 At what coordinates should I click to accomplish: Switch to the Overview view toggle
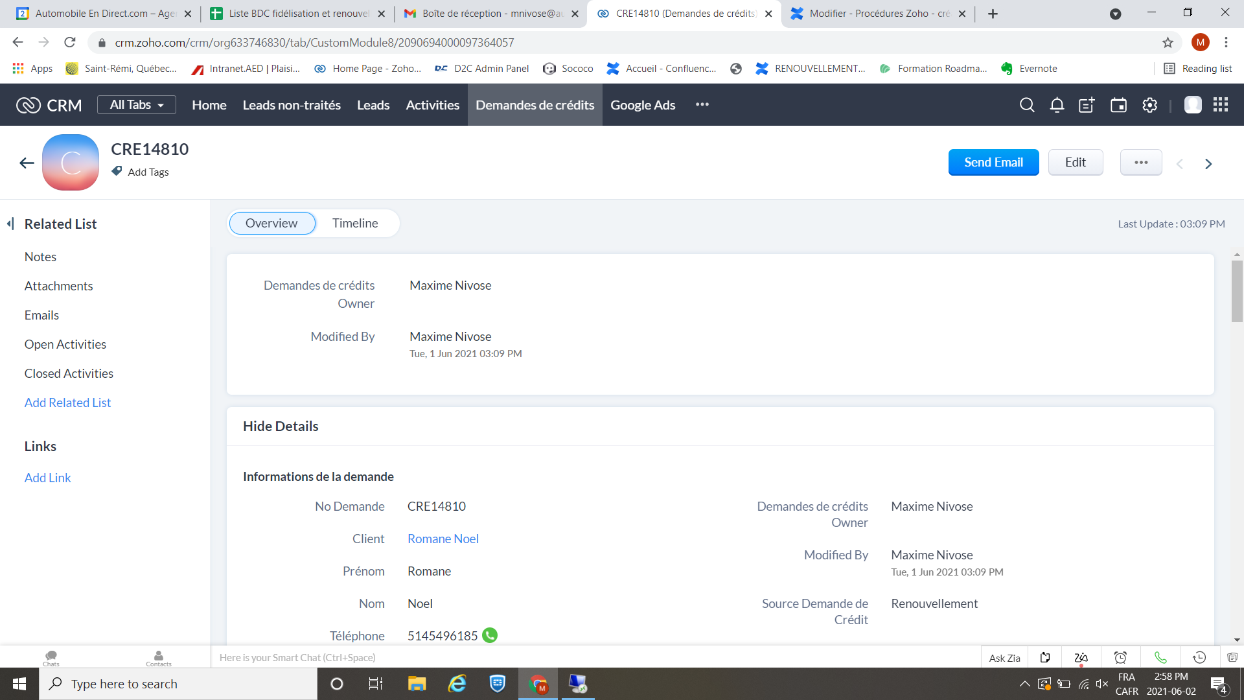[x=271, y=223]
